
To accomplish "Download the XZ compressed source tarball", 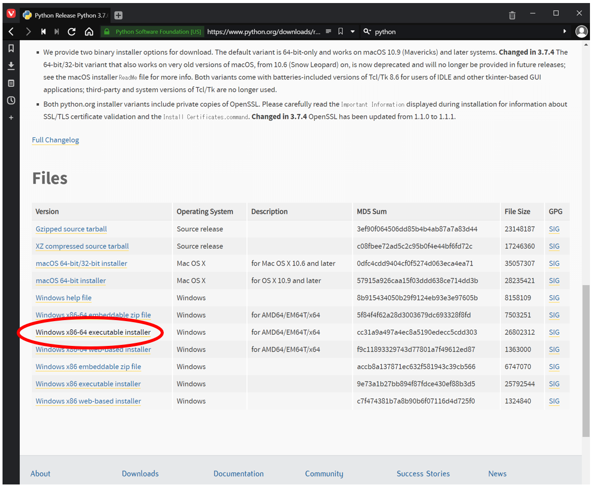I will pyautogui.click(x=82, y=246).
